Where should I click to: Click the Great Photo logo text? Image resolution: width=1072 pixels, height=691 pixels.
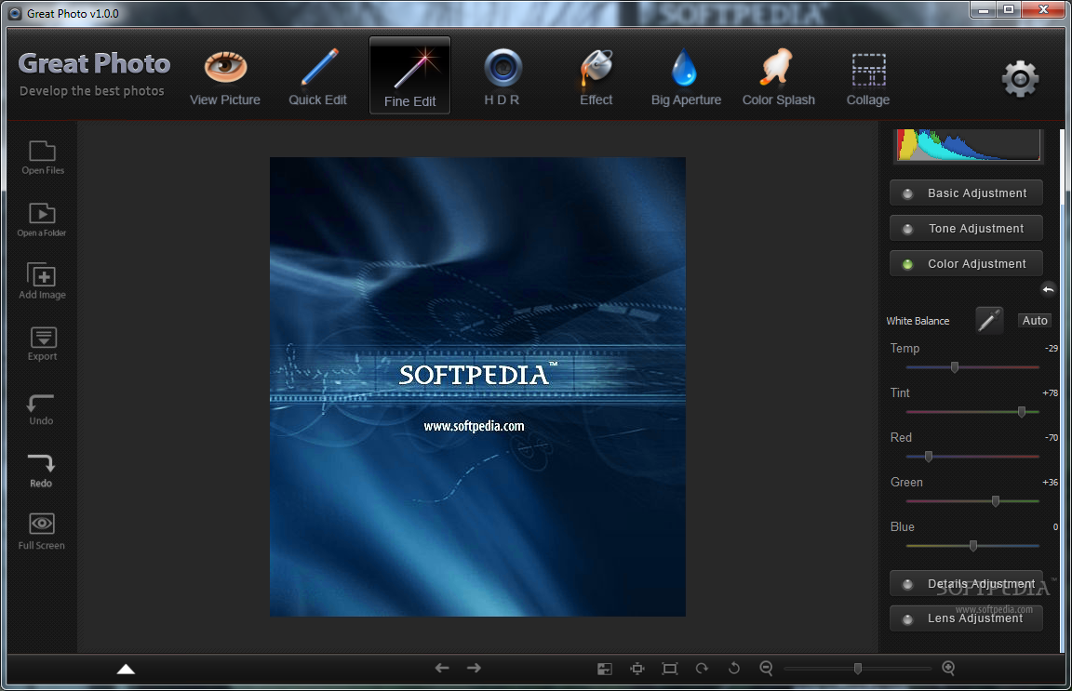pos(94,63)
